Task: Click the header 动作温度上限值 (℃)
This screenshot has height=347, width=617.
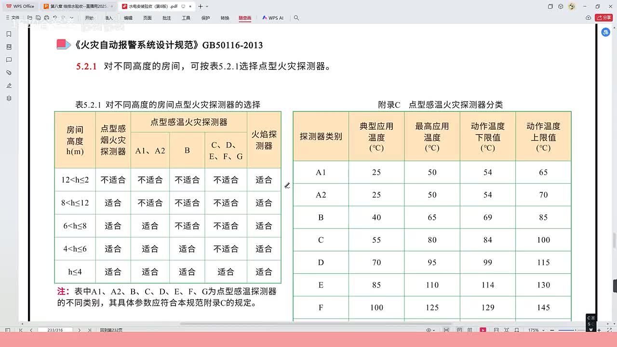Action: (x=543, y=136)
